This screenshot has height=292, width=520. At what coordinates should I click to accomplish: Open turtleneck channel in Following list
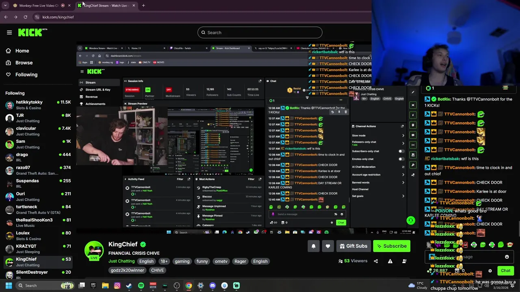tap(38, 210)
